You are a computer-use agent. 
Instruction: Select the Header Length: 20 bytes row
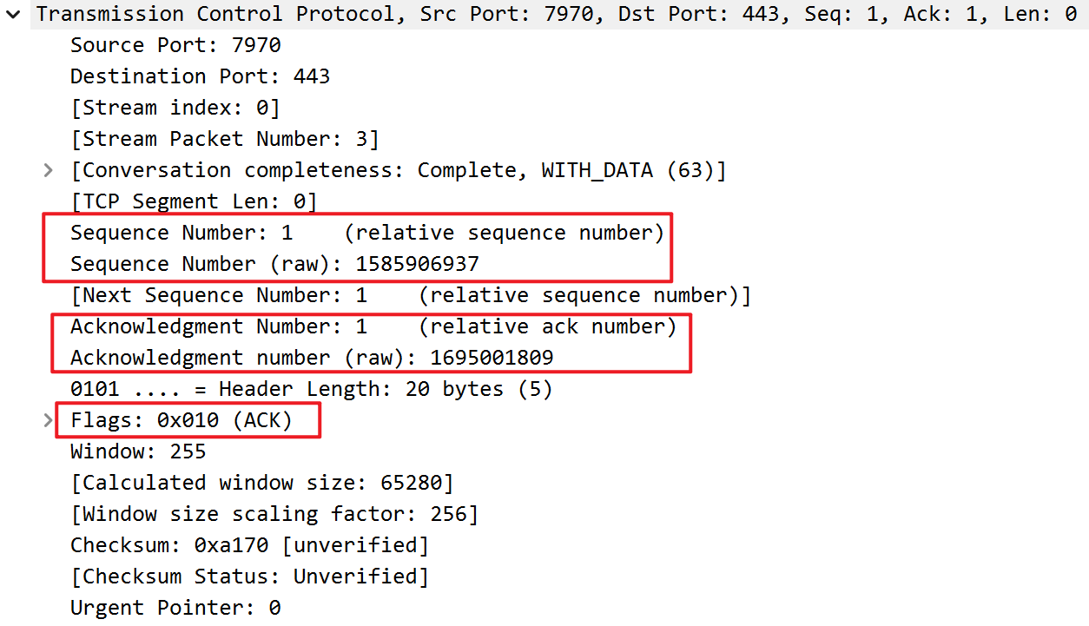(311, 389)
